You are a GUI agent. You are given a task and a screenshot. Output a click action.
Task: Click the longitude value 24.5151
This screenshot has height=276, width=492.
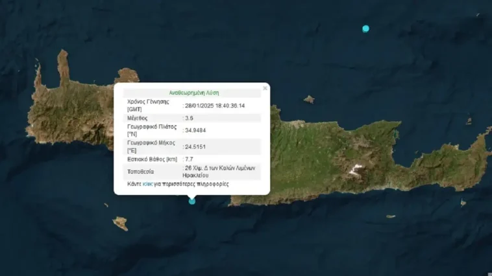click(x=197, y=146)
